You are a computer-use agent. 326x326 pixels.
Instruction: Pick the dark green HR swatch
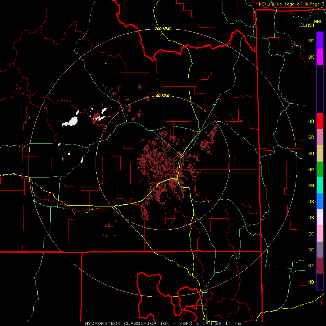[320, 169]
